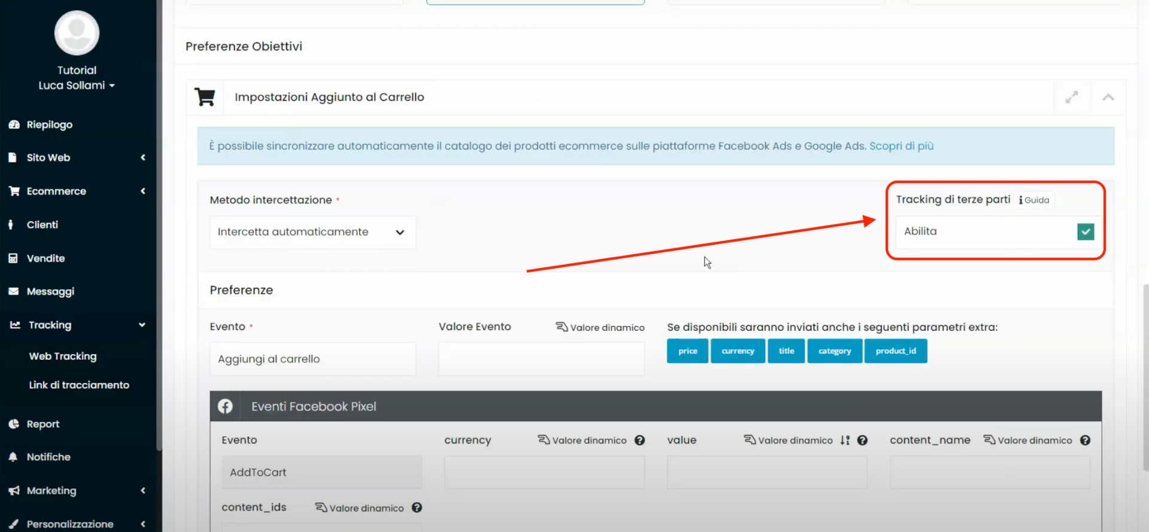Click the Report pie chart icon
The image size is (1149, 532).
[14, 424]
